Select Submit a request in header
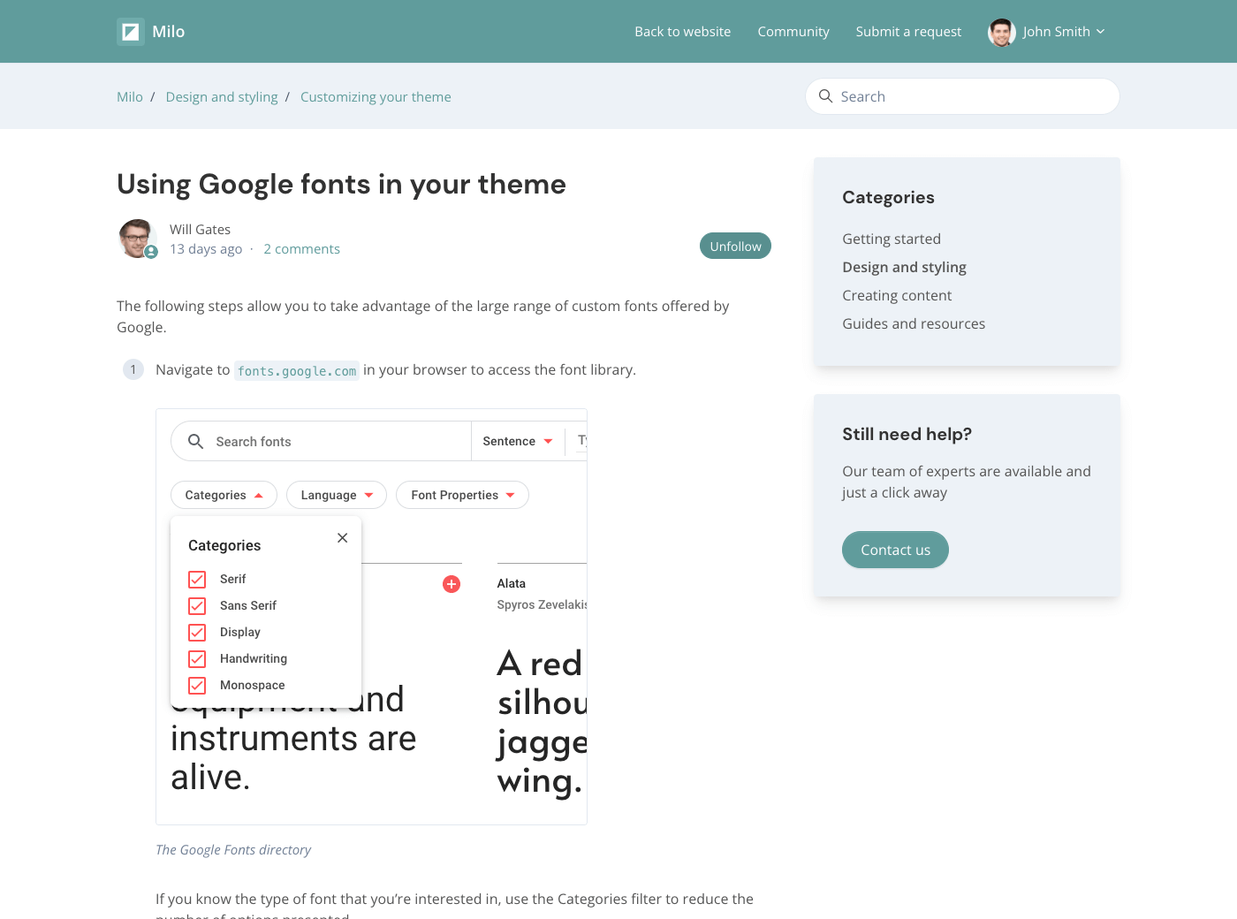The width and height of the screenshot is (1237, 919). tap(908, 32)
